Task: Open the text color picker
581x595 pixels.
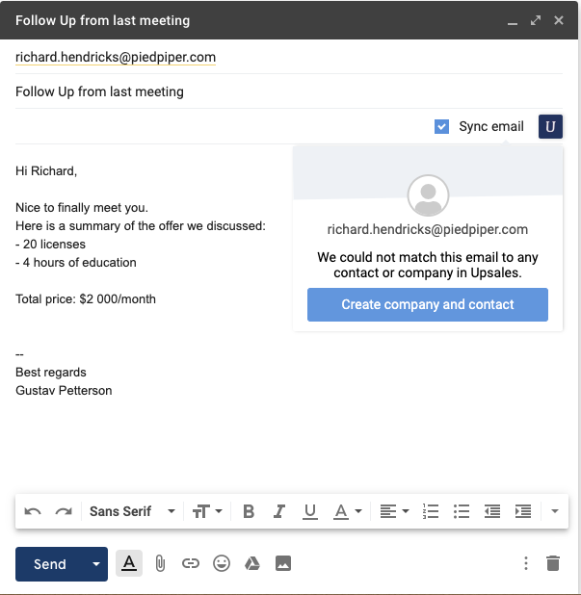Action: 348,511
